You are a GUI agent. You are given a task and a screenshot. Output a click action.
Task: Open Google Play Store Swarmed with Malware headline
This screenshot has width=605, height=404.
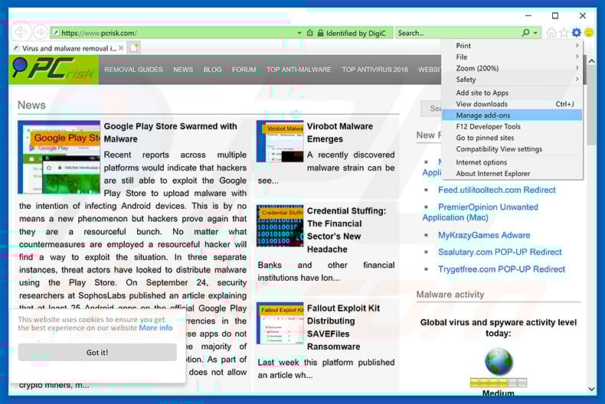tap(170, 132)
